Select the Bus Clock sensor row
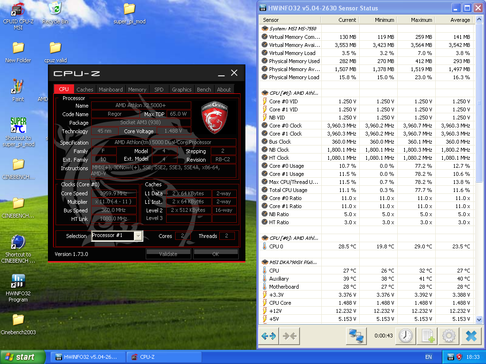The image size is (486, 364). click(367, 141)
